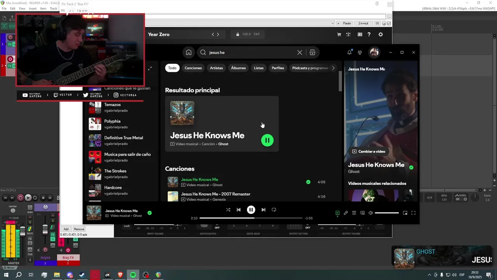Open Bias FX shopping cart icon
Viewport: 497px width, 280px height.
[339, 34]
